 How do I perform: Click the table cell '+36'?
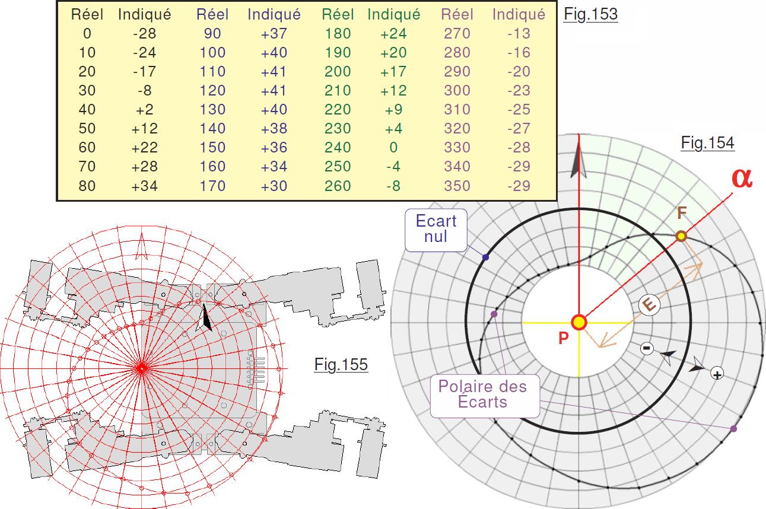pos(274,148)
